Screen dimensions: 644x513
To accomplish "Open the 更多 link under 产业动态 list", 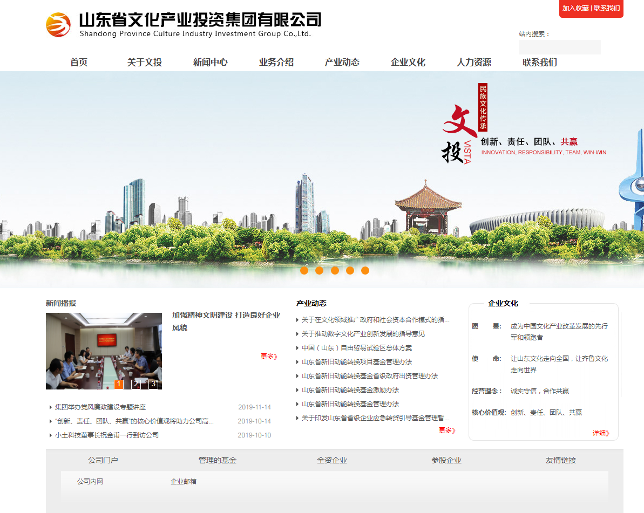I will (447, 430).
